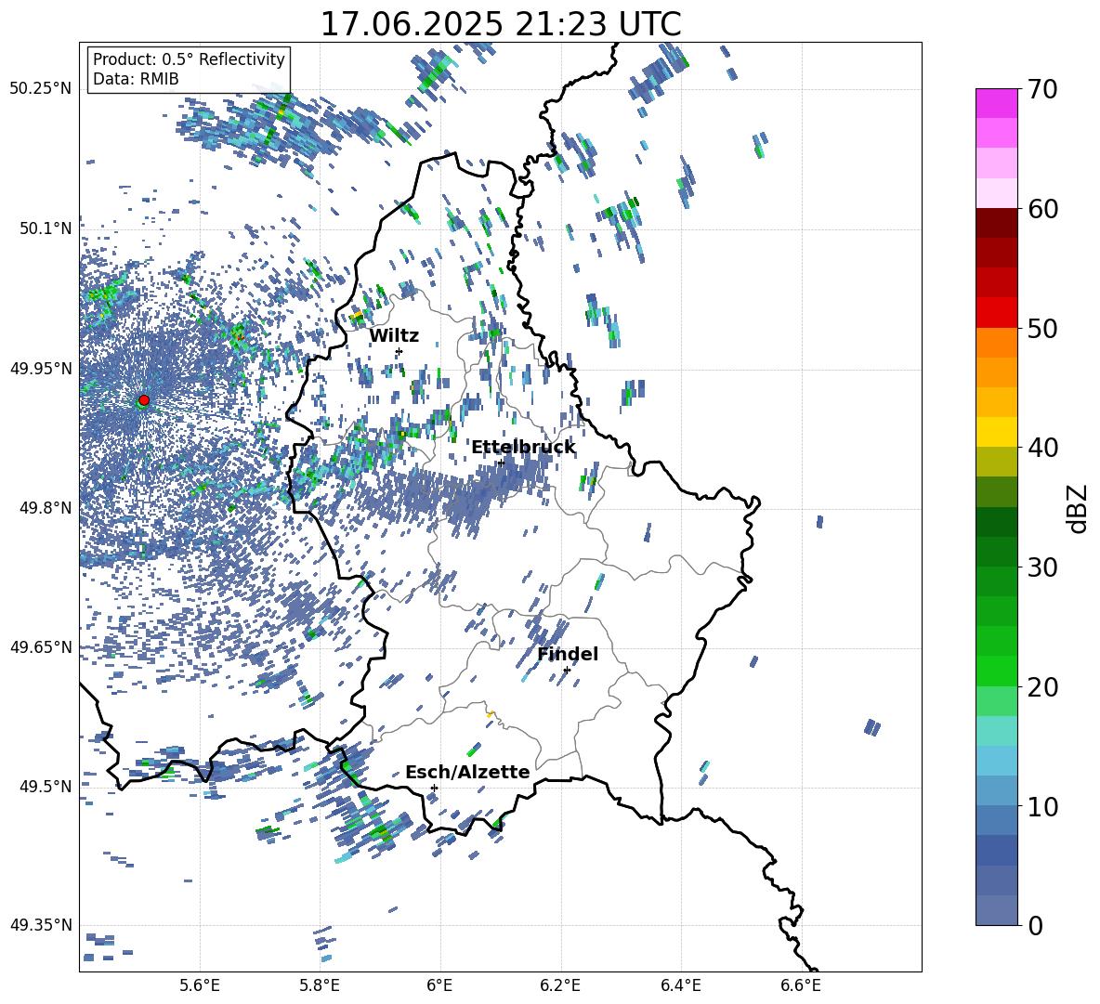Click the Findel station cross marker

point(567,670)
